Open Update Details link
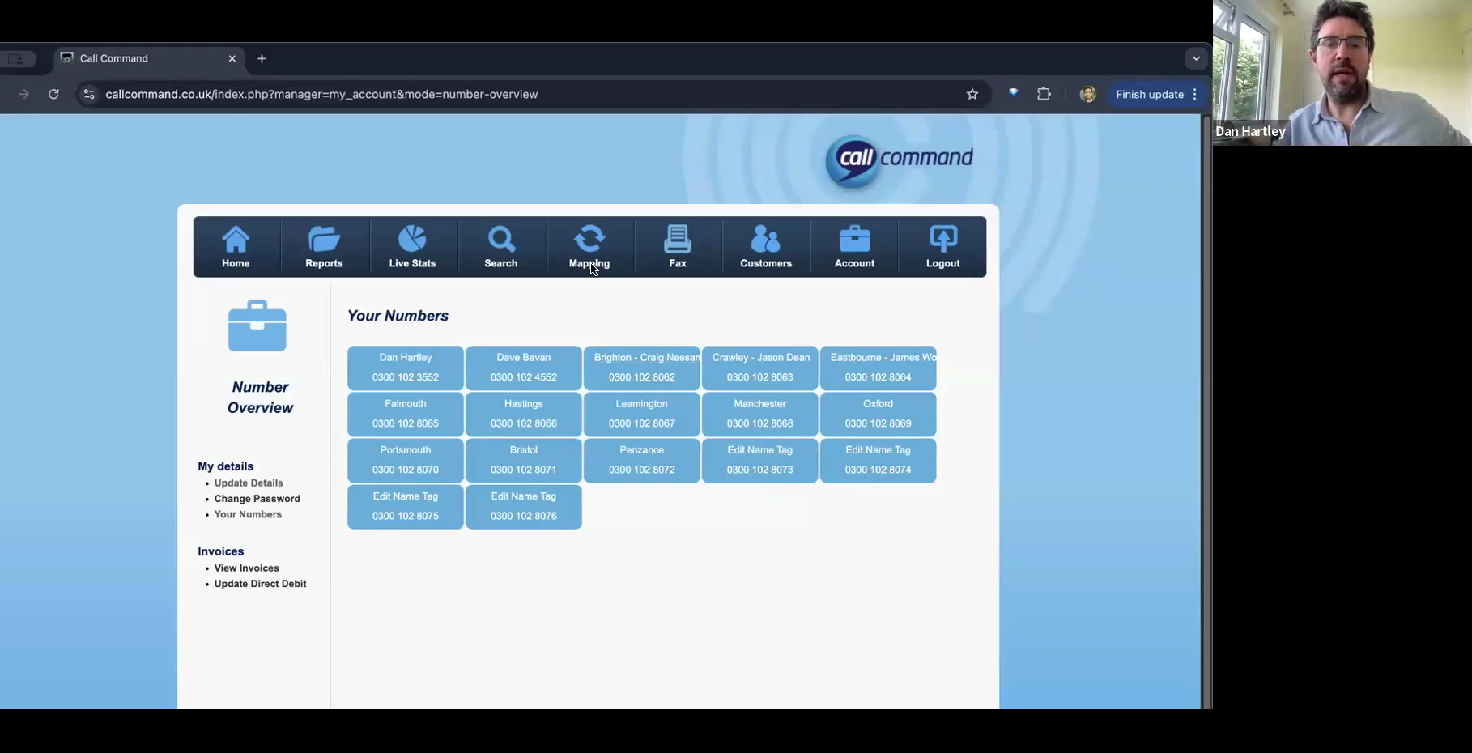 [249, 483]
